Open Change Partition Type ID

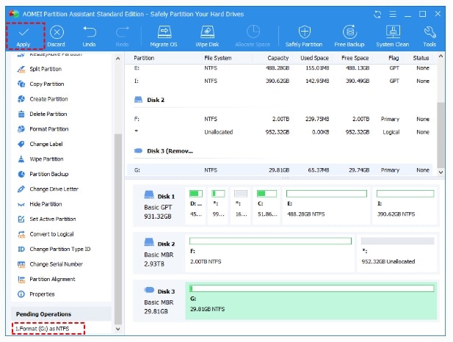pyautogui.click(x=54, y=250)
